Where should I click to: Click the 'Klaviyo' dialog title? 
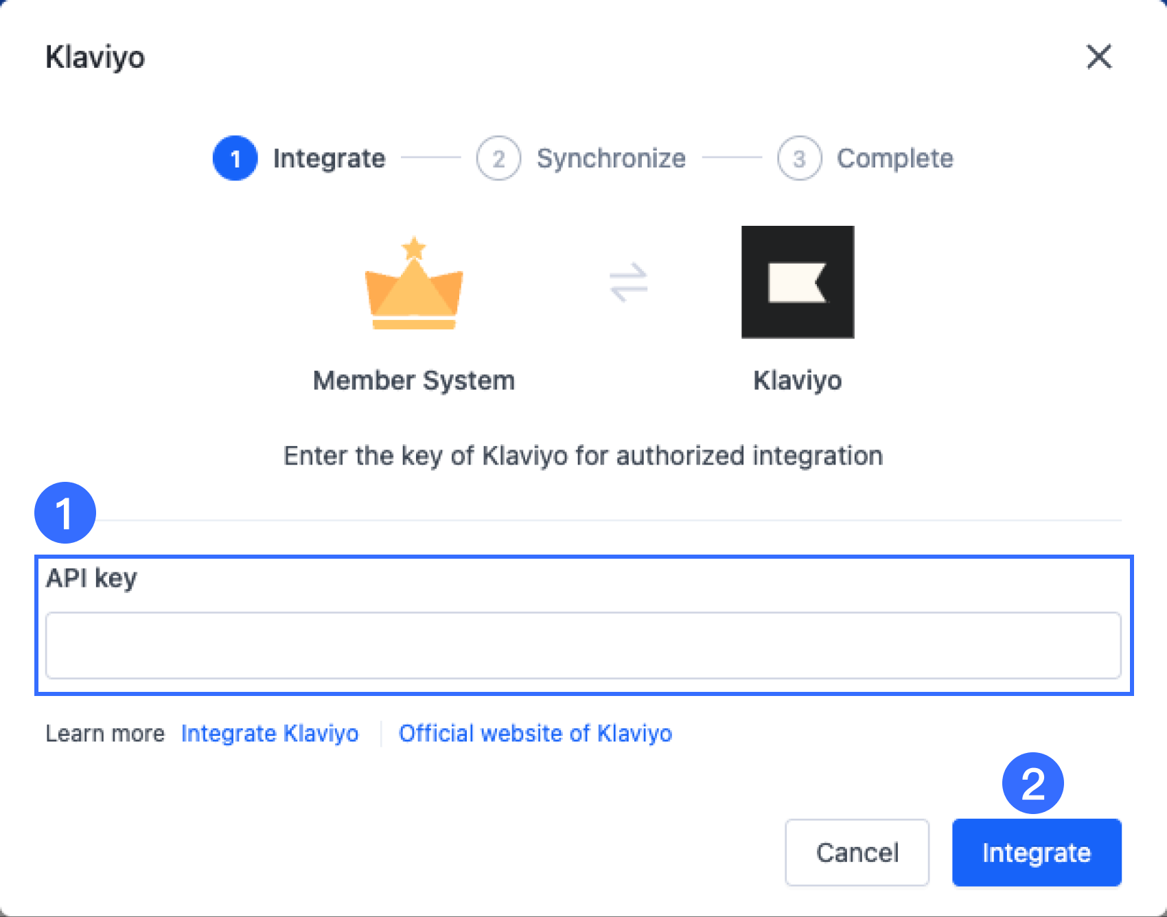tap(95, 58)
